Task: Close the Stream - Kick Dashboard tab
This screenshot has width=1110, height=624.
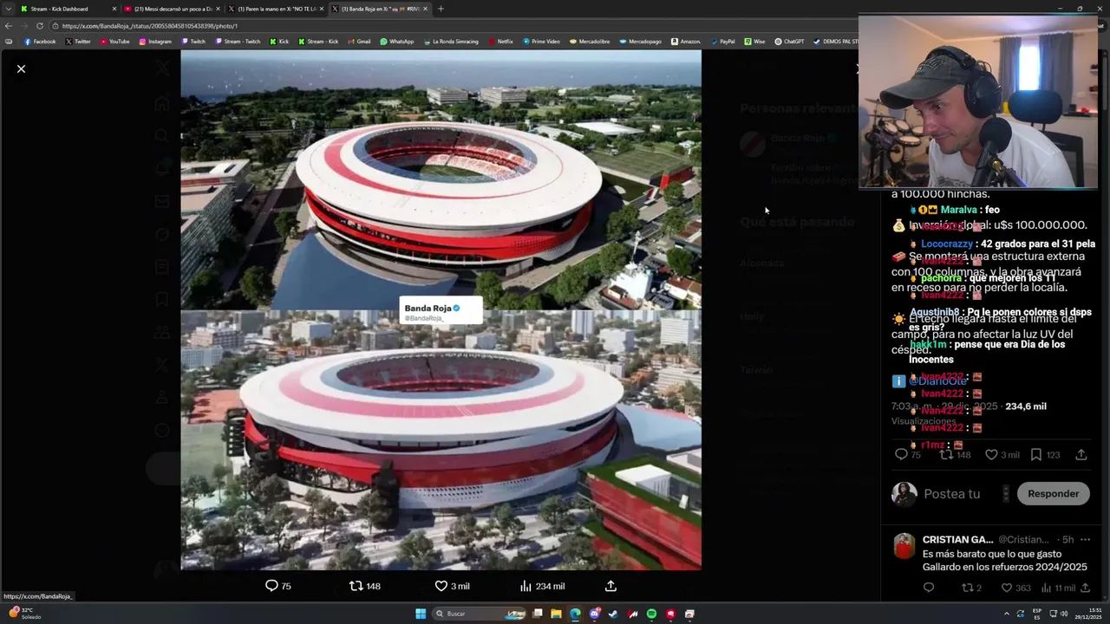Action: (x=114, y=9)
